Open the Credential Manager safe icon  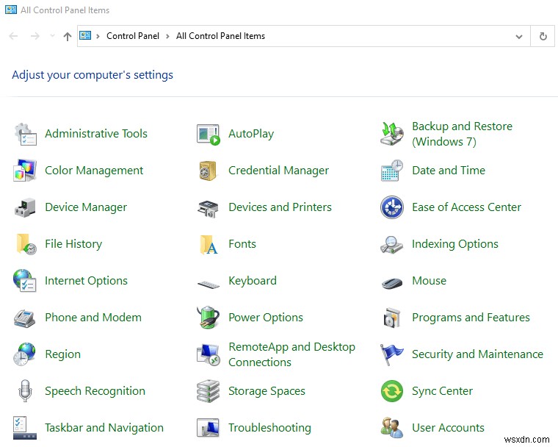(208, 171)
